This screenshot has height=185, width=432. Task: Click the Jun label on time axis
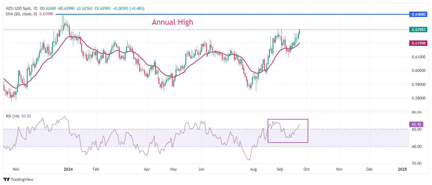pos(201,169)
